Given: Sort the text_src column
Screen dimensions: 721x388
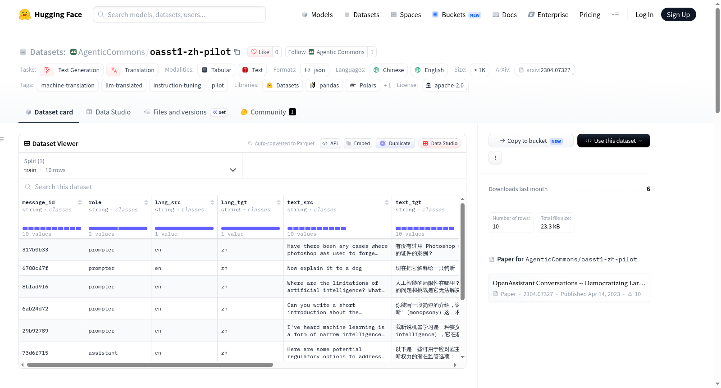Looking at the screenshot, I should tap(387, 203).
